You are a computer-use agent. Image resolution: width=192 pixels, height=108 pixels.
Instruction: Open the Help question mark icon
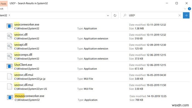point(189,9)
